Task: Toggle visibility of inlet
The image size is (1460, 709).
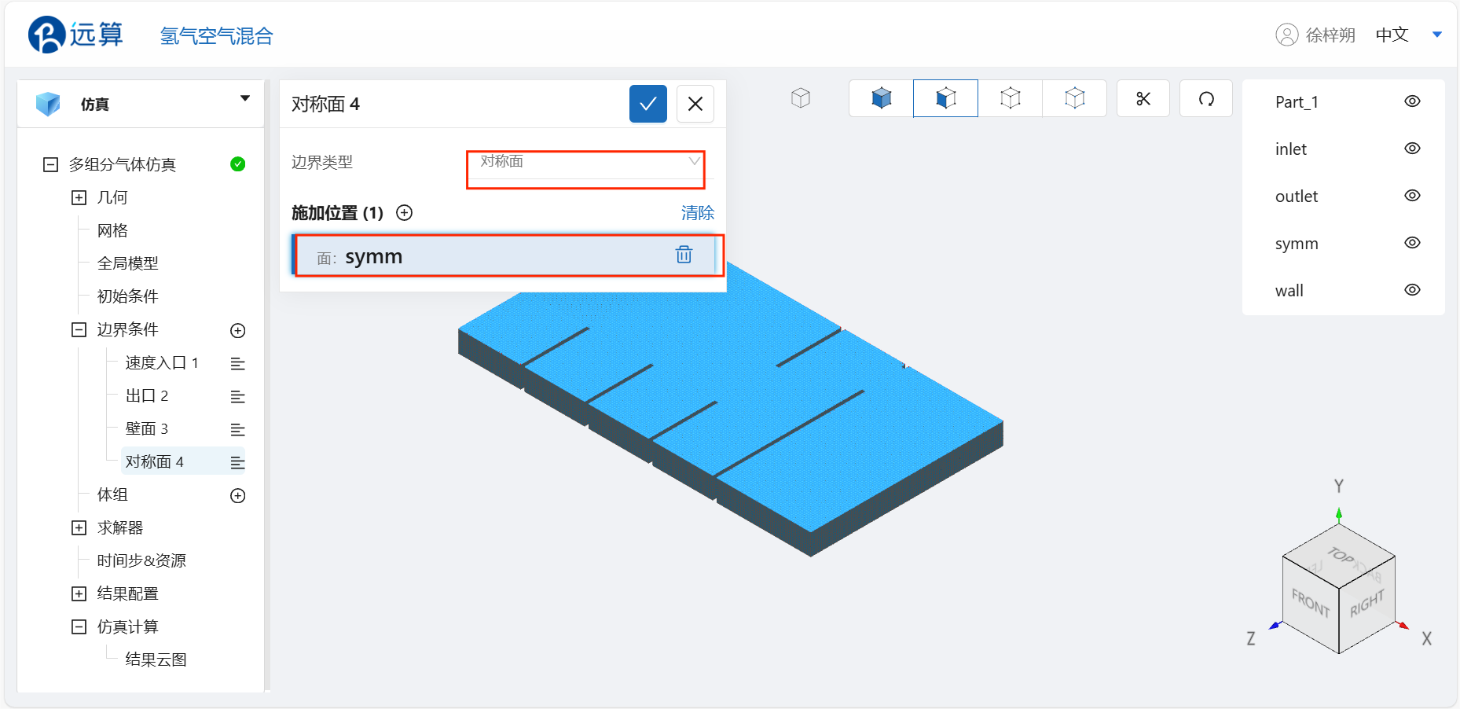Action: [1412, 149]
